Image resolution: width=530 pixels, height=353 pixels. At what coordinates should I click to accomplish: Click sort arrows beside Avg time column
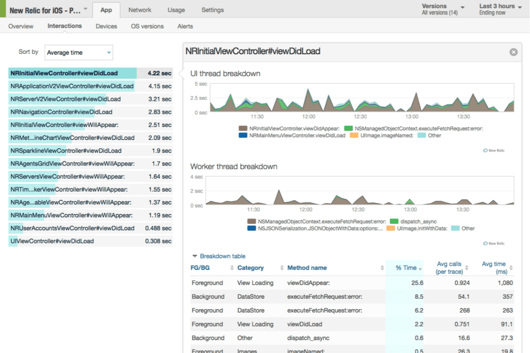(511, 268)
